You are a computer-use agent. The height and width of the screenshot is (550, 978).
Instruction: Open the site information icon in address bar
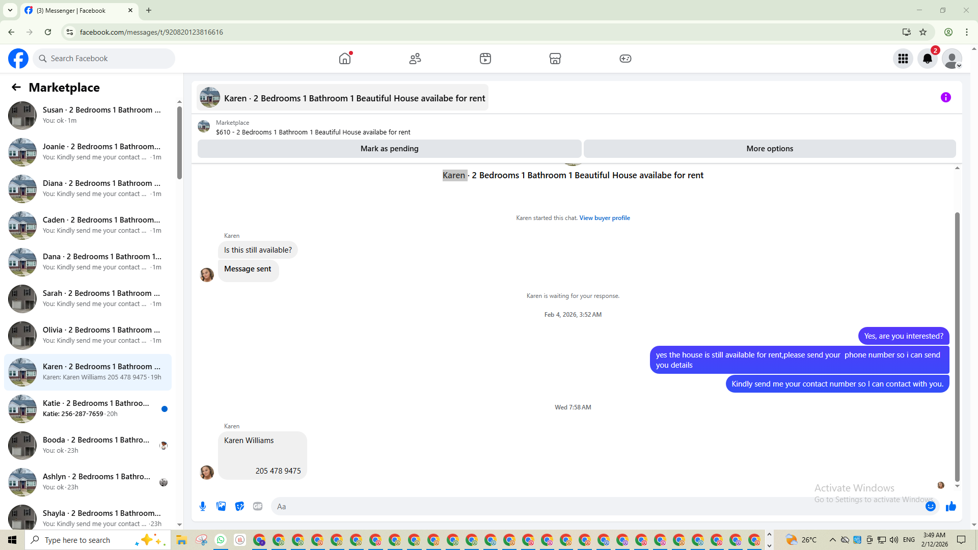coord(70,32)
